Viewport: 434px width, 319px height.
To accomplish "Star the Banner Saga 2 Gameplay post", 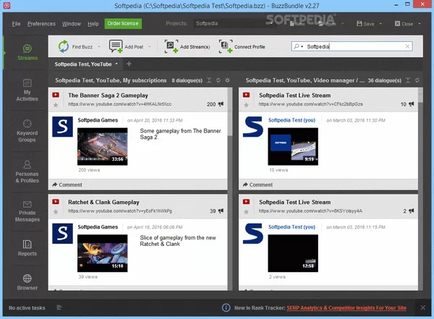I will point(56,106).
